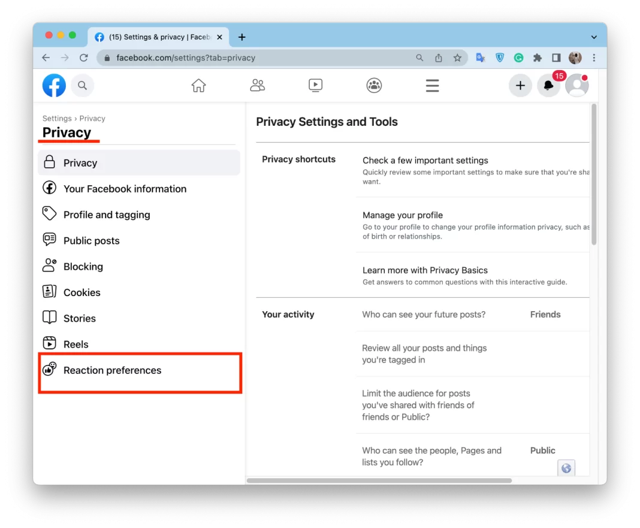Image resolution: width=640 pixels, height=528 pixels.
Task: Open the Watch video icon
Action: [x=316, y=86]
